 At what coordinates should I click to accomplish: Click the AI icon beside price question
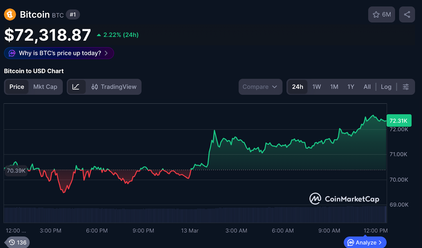(12, 53)
